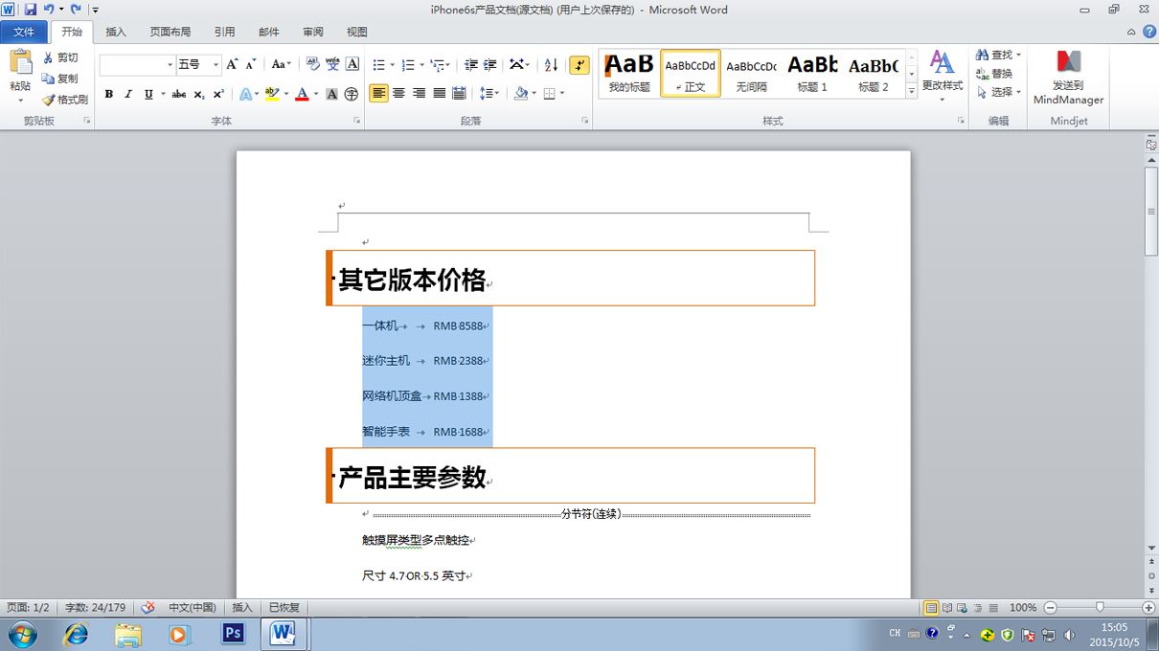Click the Character Border icon
1159x651 pixels.
coord(352,64)
